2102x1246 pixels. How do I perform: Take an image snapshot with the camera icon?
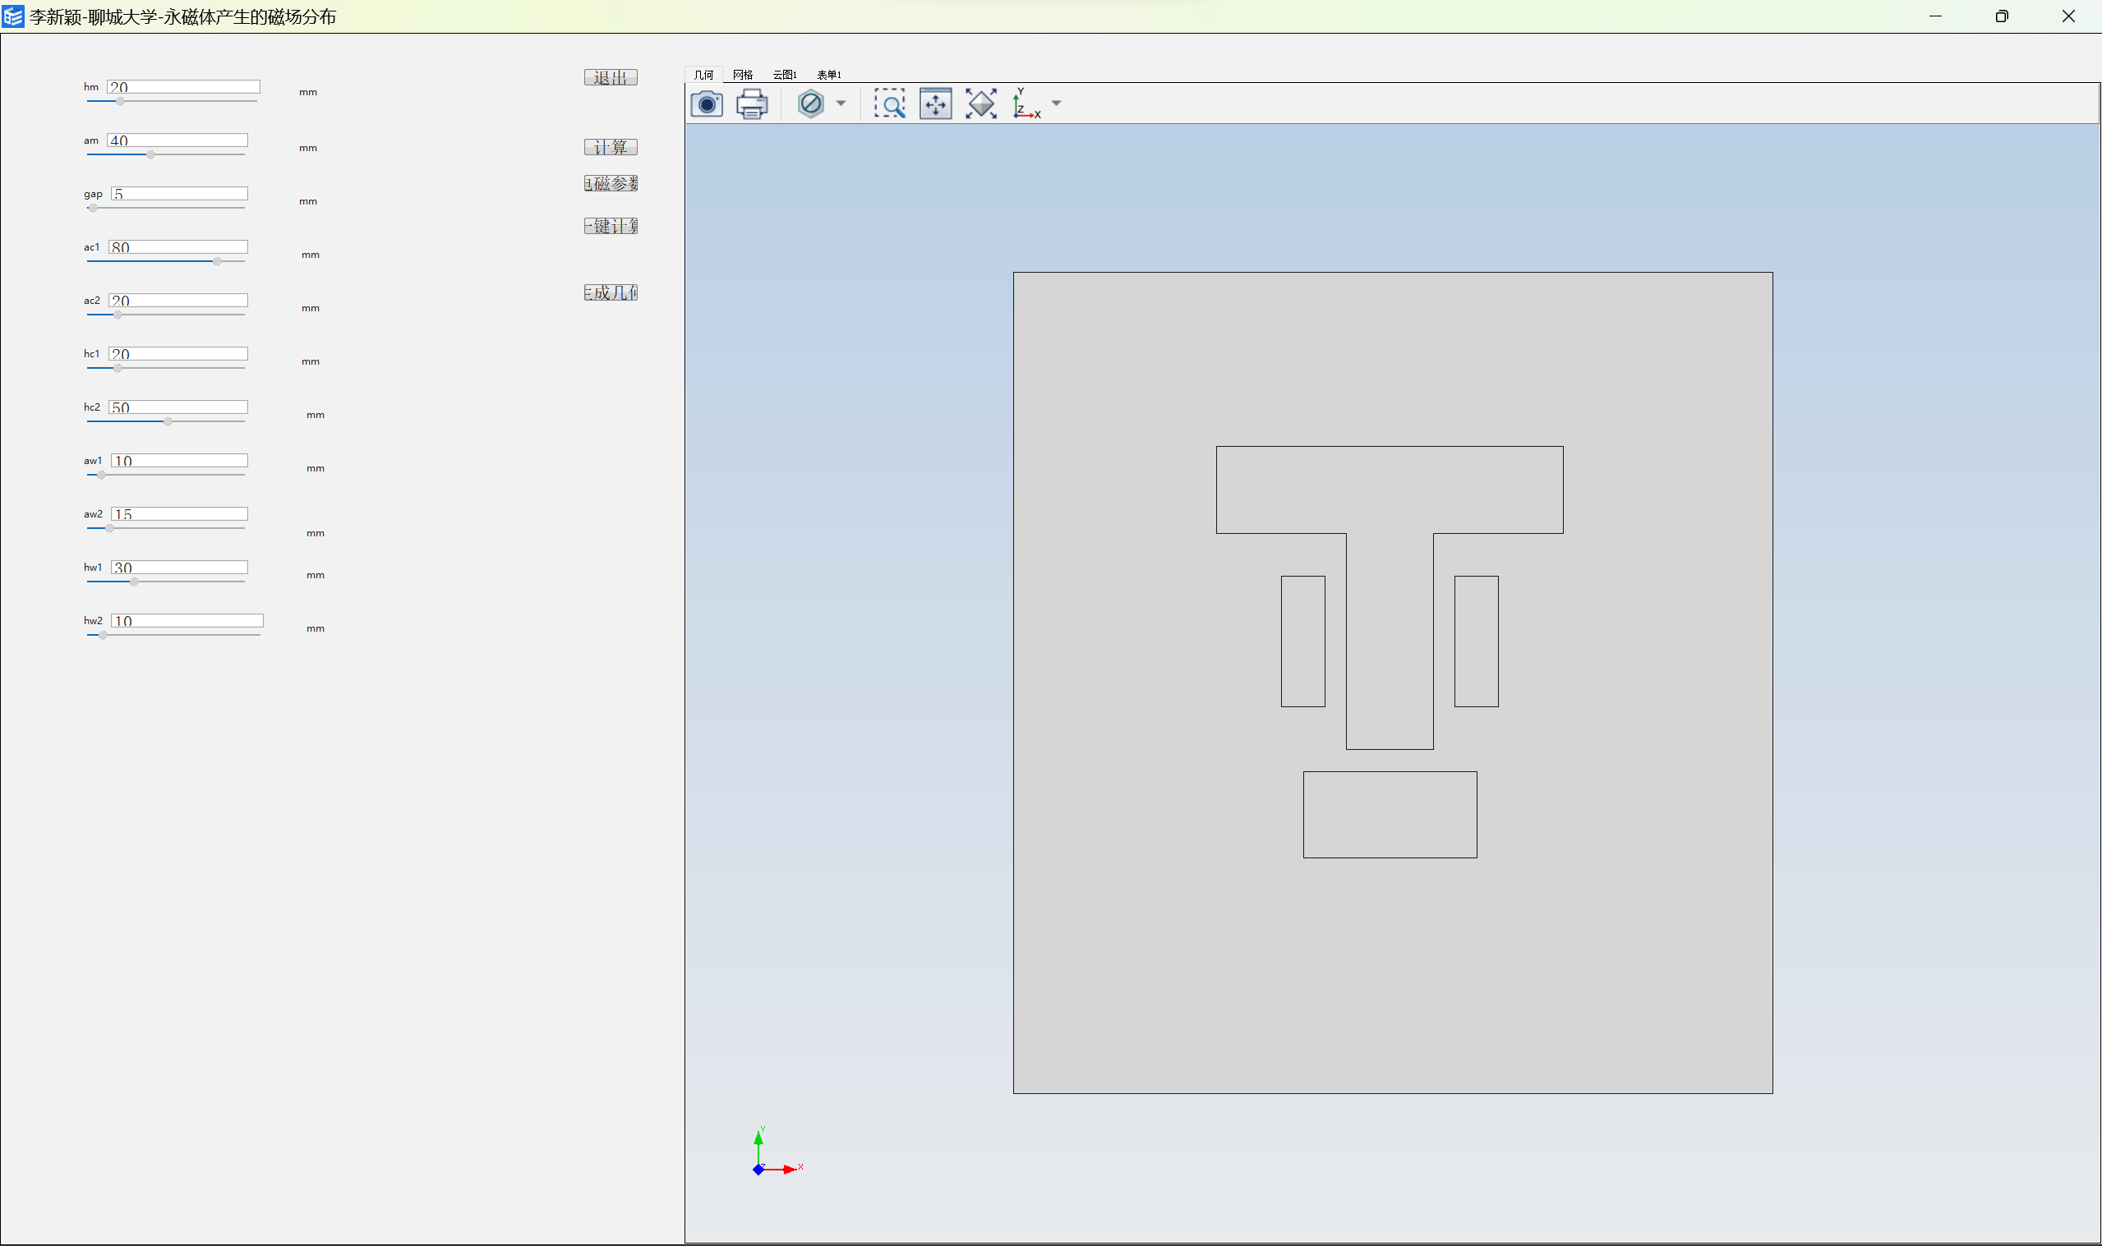pos(706,104)
